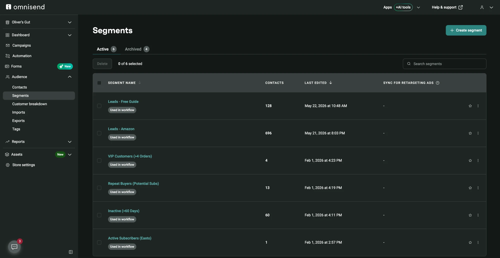Select the Active tab
This screenshot has width=500, height=258.
(x=106, y=49)
